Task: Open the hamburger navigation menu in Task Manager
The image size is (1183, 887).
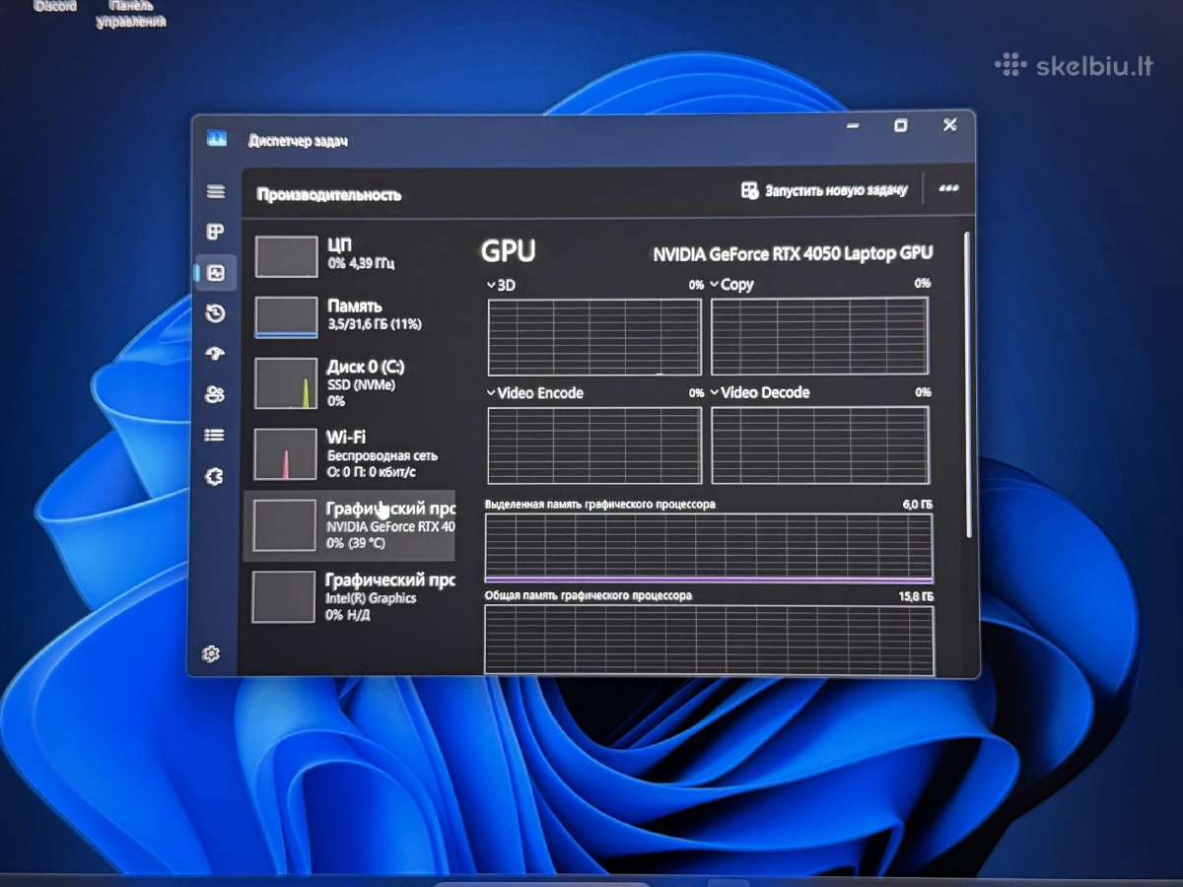Action: (x=215, y=192)
